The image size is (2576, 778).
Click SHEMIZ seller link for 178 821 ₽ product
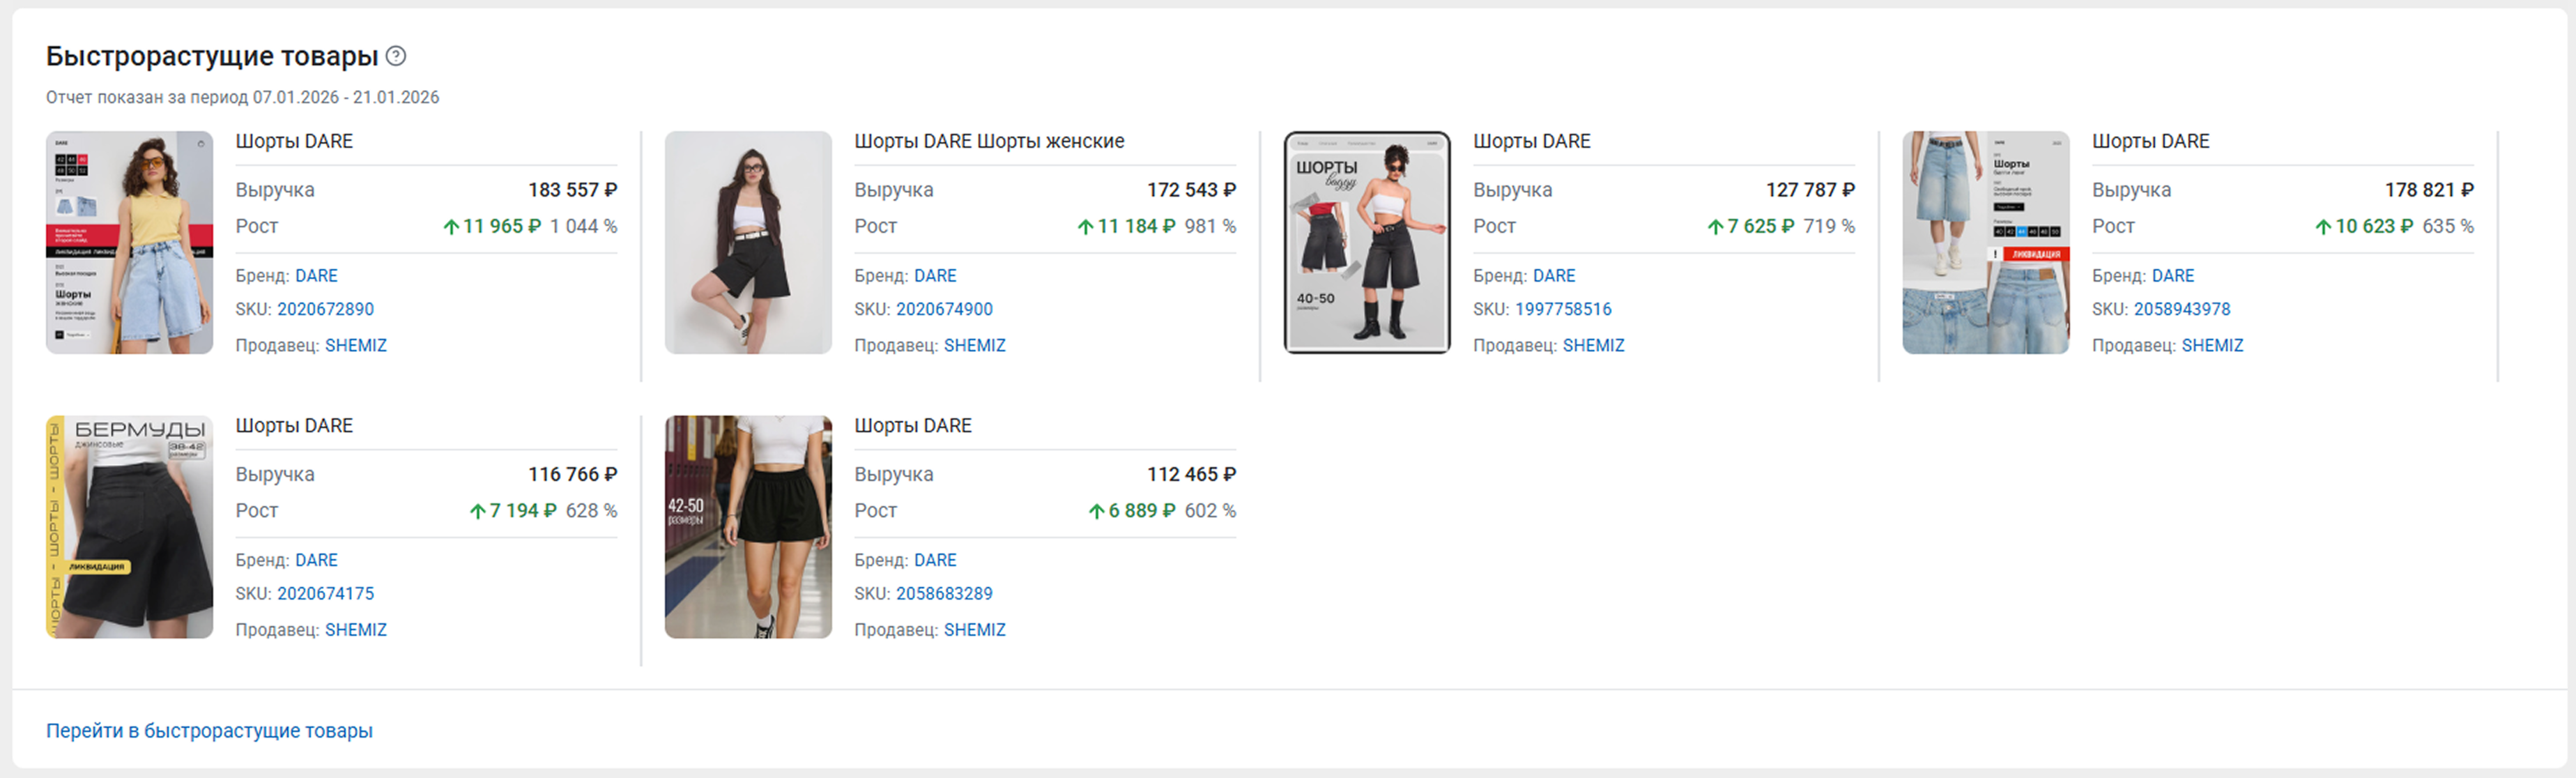click(x=2212, y=345)
